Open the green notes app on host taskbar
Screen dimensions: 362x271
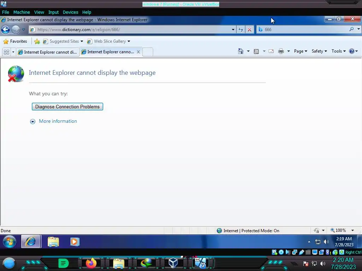pos(63,263)
